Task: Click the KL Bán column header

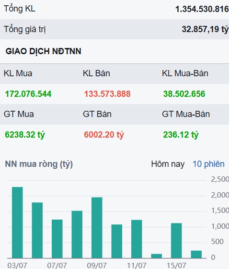Action: click(x=96, y=73)
